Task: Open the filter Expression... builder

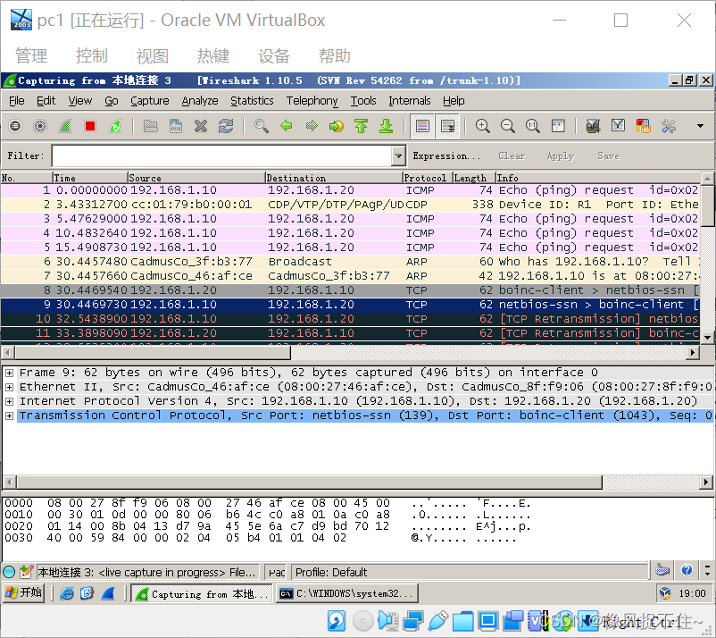Action: coord(446,155)
